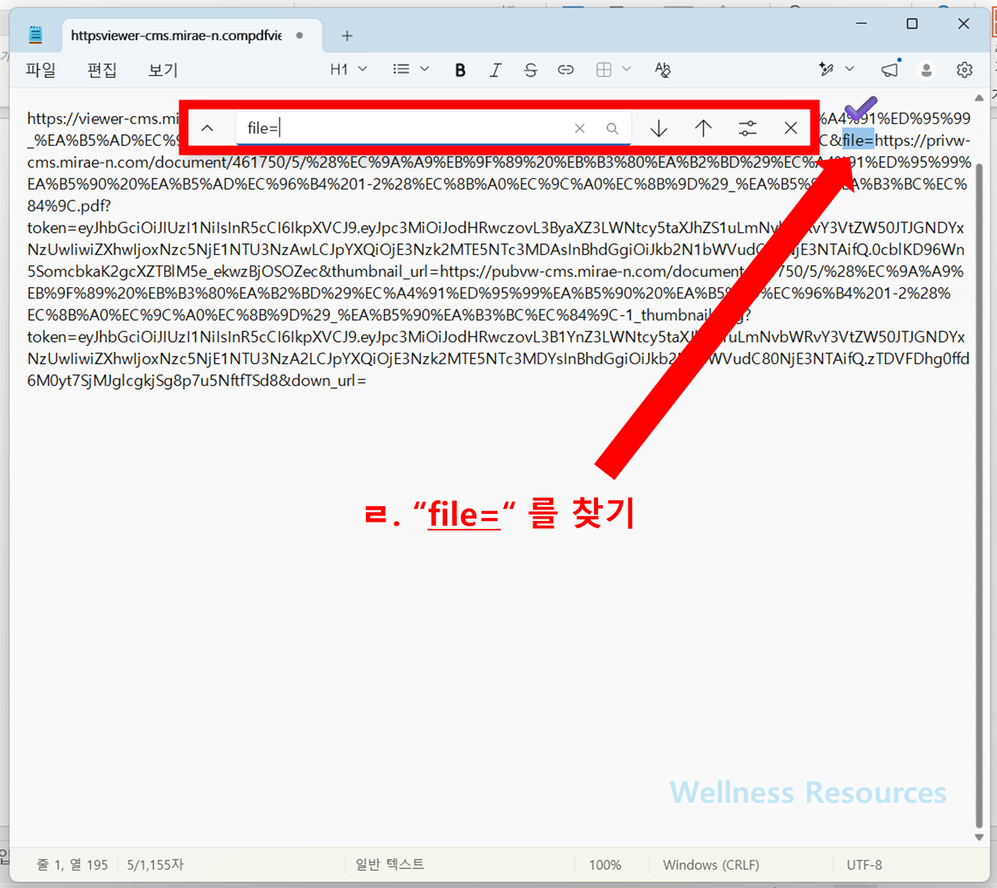Click scrollbar down arrow
997x888 pixels.
[x=980, y=837]
